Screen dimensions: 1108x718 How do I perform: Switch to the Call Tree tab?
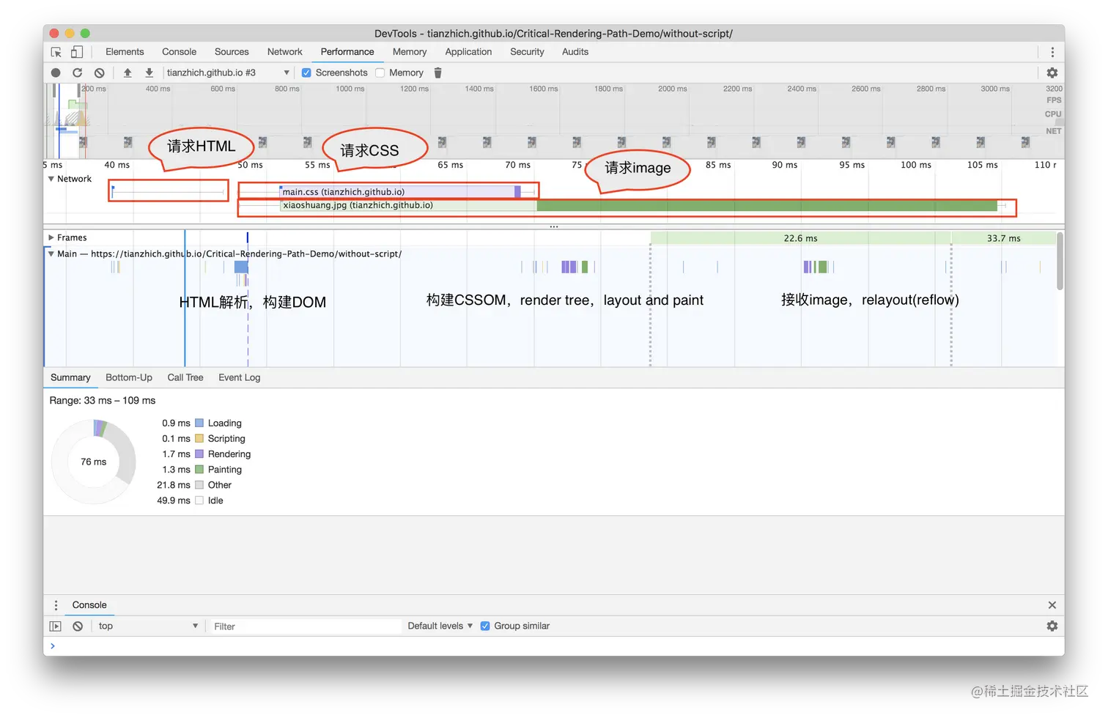click(185, 378)
